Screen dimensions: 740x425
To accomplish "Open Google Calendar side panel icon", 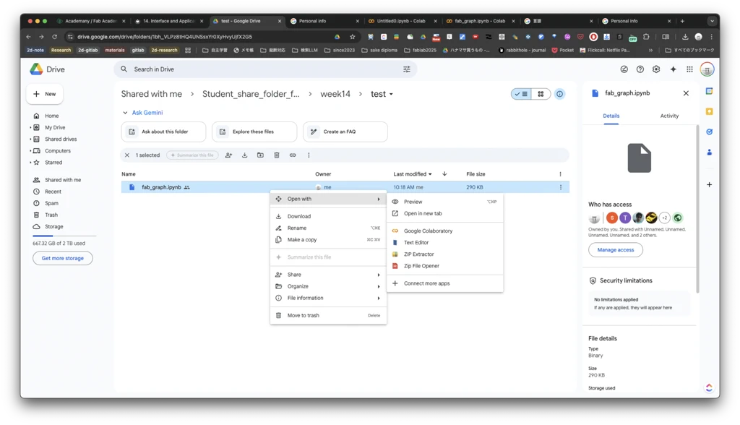I will click(709, 91).
